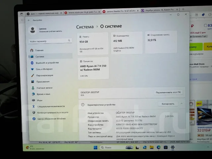
Task: Switch to Дзен browser tab
Action: pyautogui.click(x=44, y=13)
